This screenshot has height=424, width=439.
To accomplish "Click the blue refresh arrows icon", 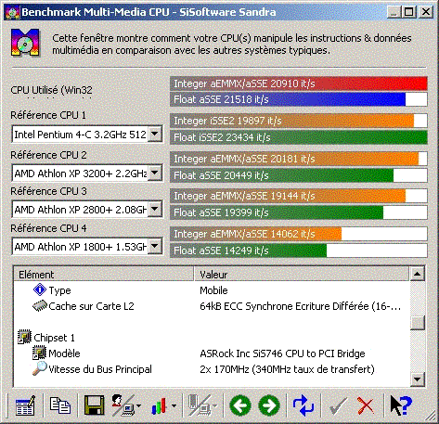I will click(x=303, y=405).
